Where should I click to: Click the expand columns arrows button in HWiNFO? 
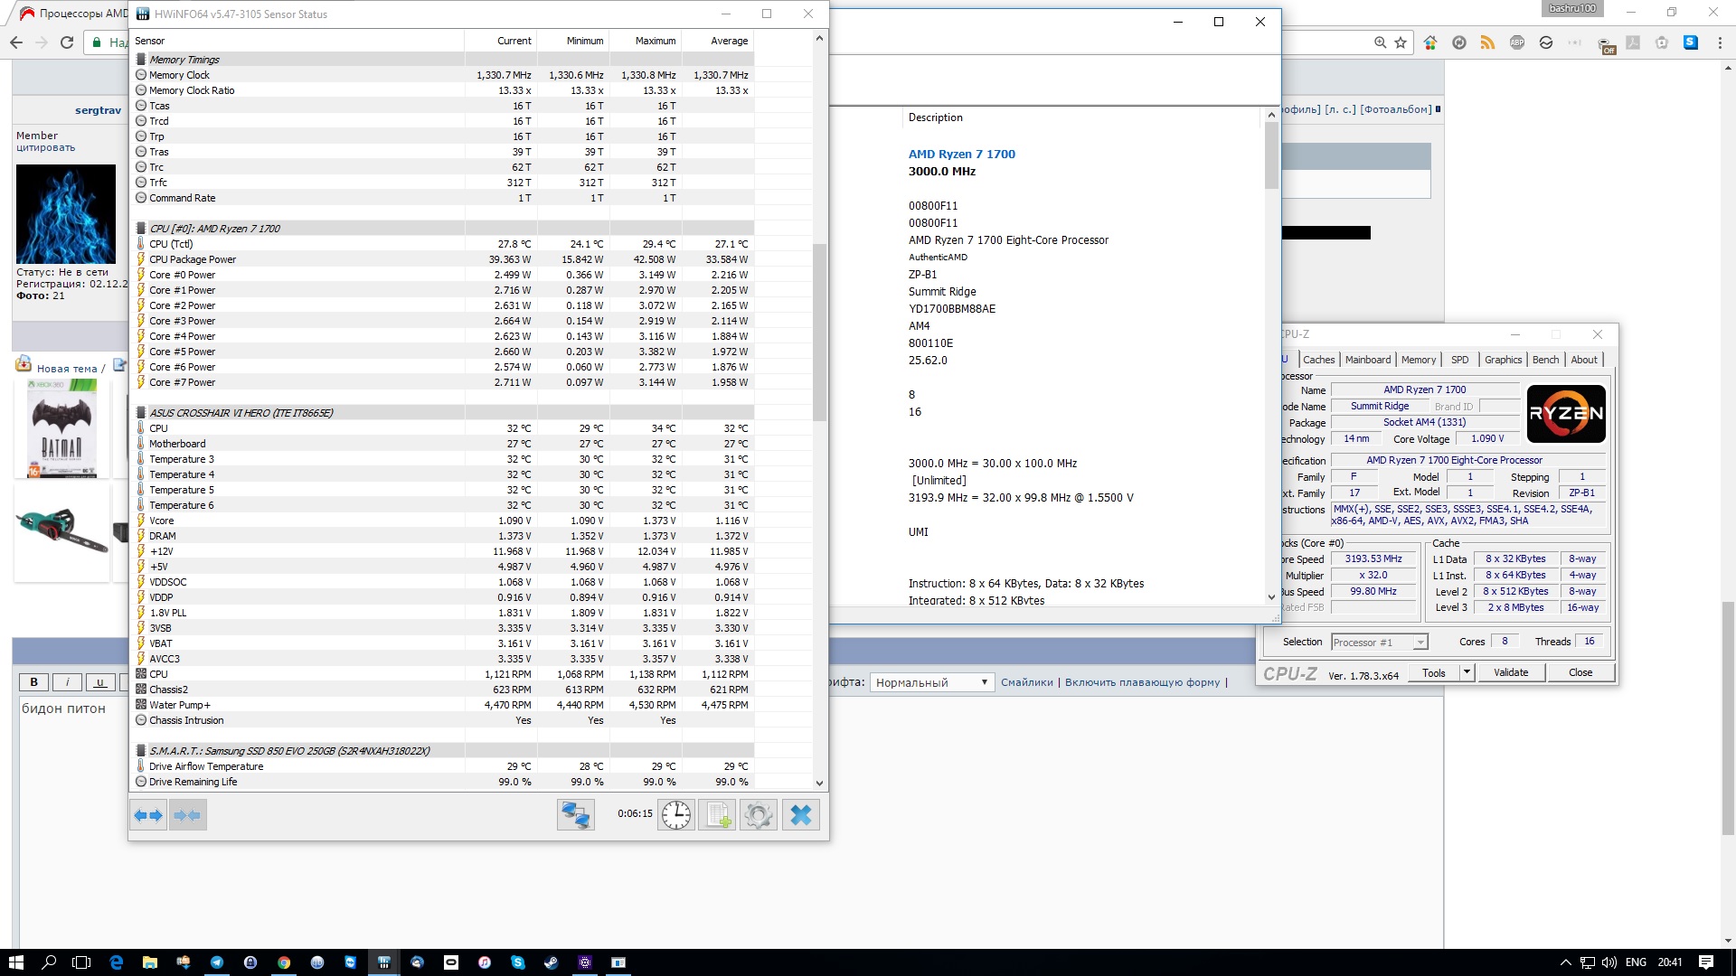[148, 815]
